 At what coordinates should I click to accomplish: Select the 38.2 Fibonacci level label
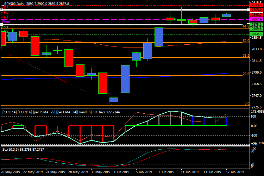pos(246,55)
